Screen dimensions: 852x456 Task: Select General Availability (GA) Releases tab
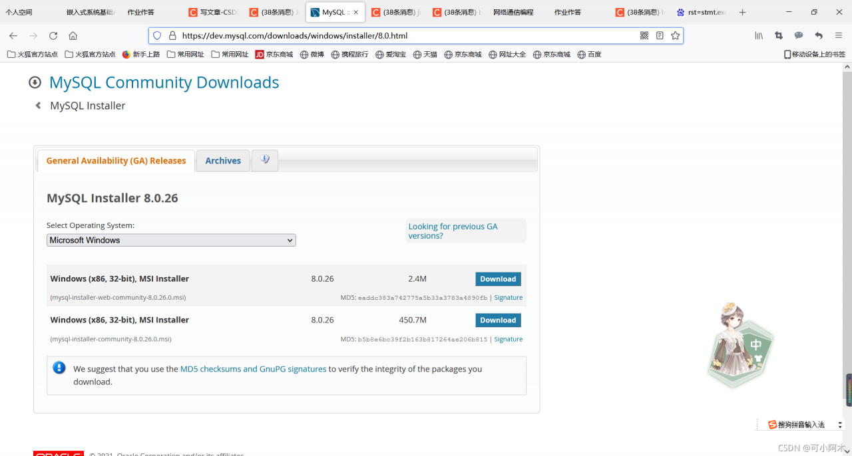click(116, 161)
